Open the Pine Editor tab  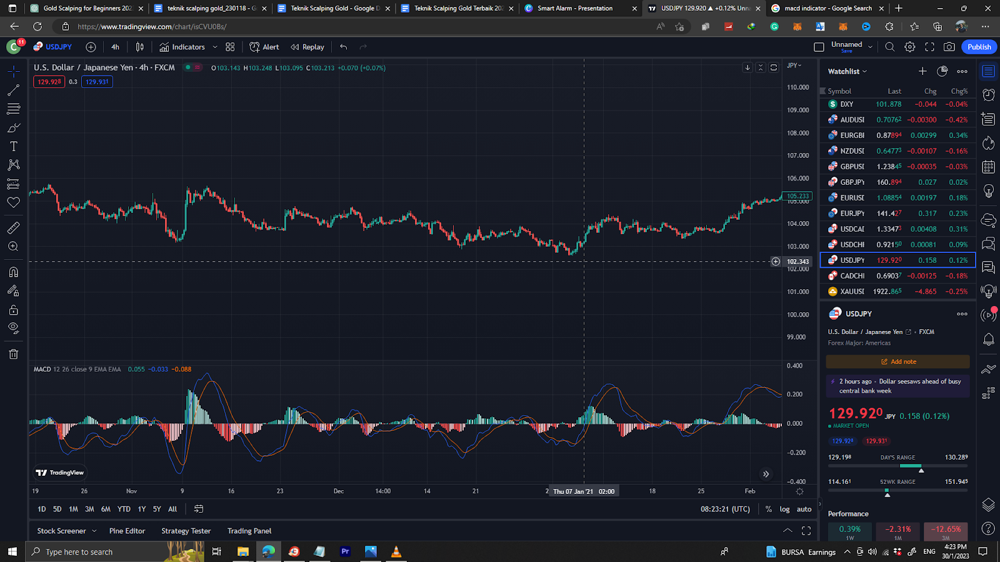pos(127,531)
